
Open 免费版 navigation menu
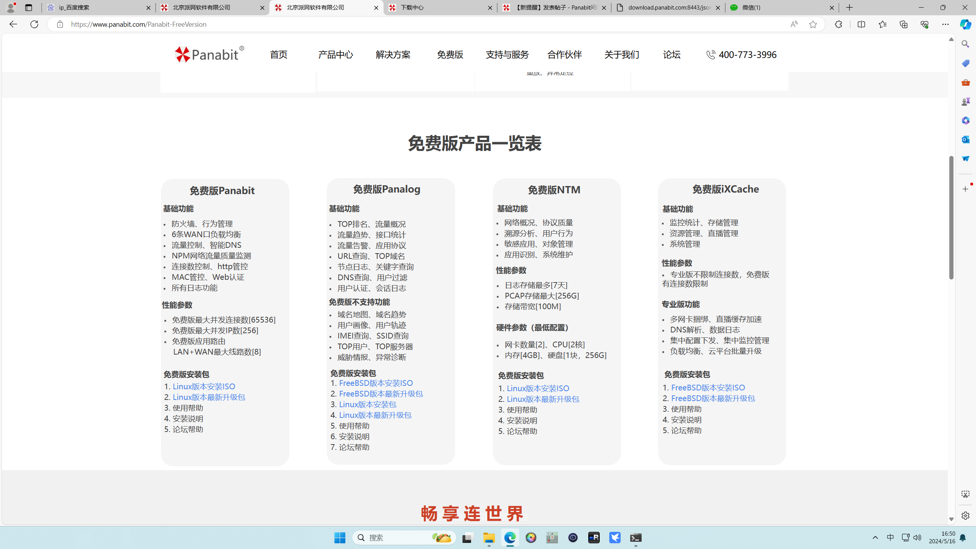click(x=450, y=55)
